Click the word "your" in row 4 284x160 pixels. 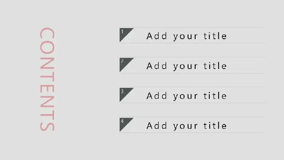(x=185, y=127)
